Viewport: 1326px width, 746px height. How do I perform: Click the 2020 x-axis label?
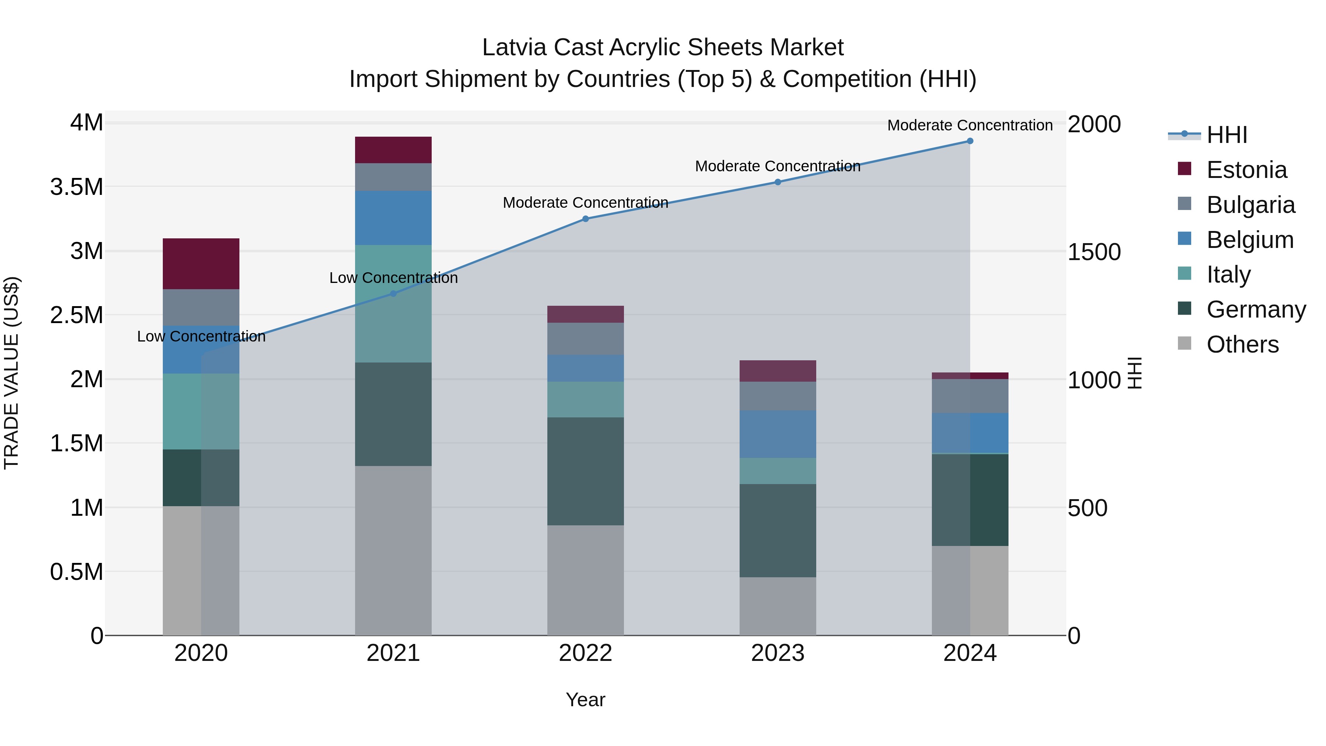[x=201, y=653]
